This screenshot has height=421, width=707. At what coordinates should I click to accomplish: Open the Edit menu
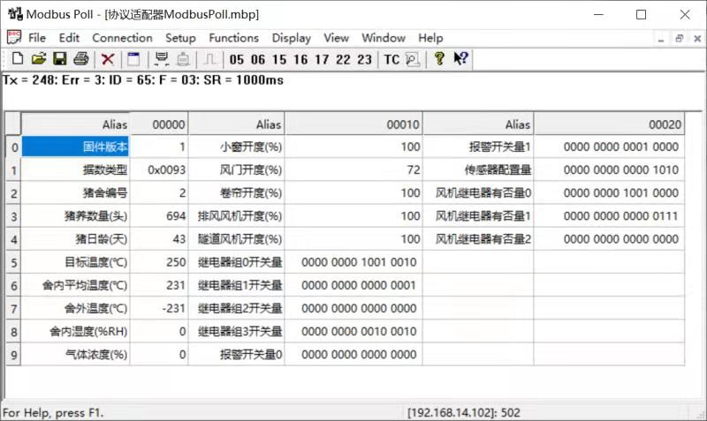(x=69, y=38)
